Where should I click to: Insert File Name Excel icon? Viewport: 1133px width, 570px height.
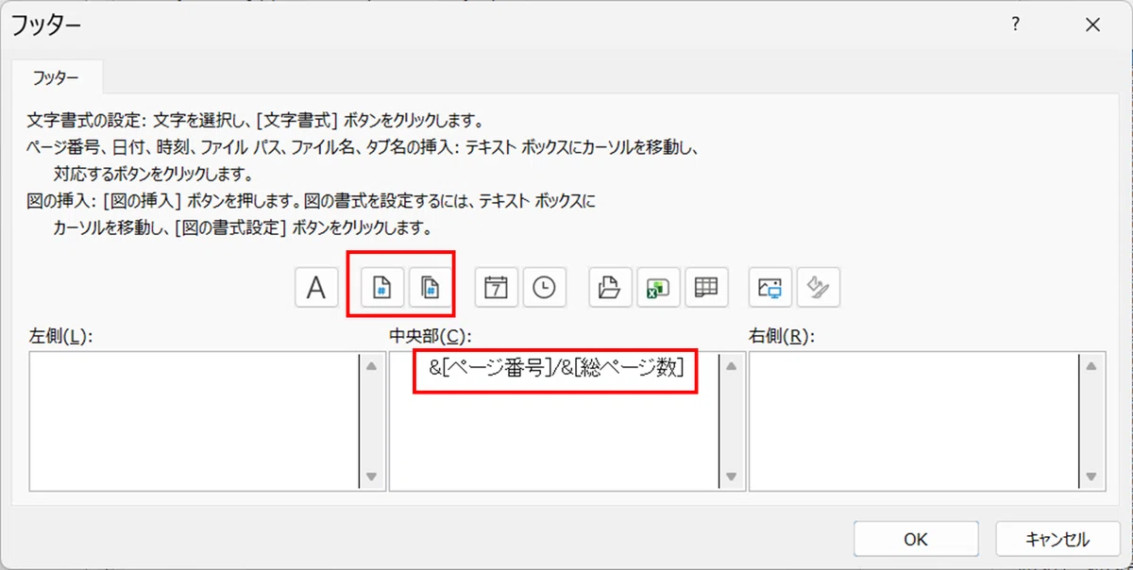pos(659,287)
